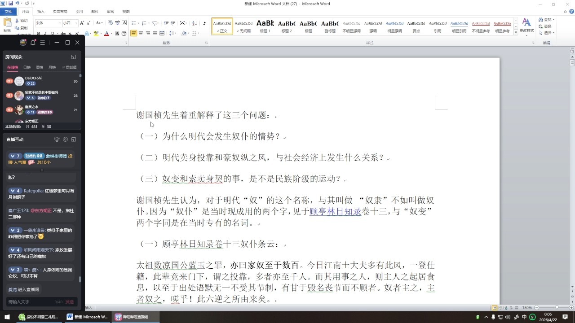Grow font size with the enlarge icon
Screen dimensions: 575x323
point(82,23)
